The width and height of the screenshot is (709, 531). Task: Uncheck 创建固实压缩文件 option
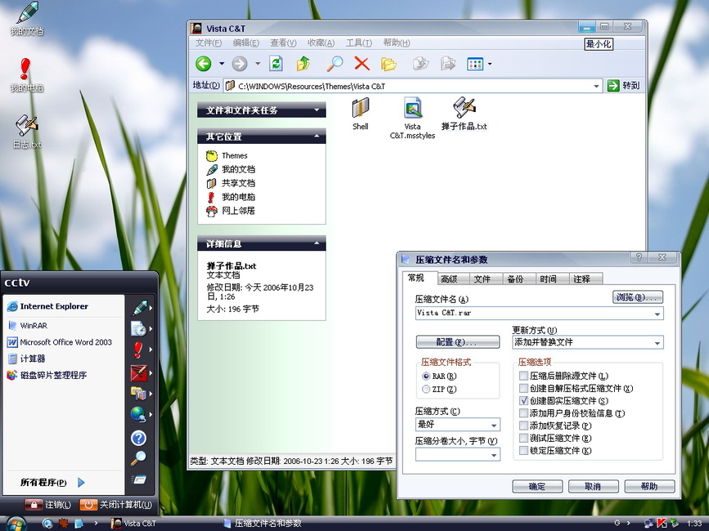tap(523, 400)
